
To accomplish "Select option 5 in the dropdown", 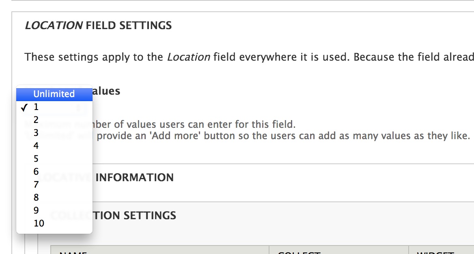I will click(x=54, y=159).
